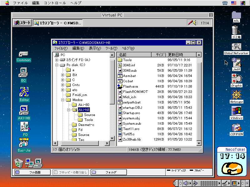Collapse the Msdos folder in the tree
Screen dimensions: 250x187
pos(63,100)
